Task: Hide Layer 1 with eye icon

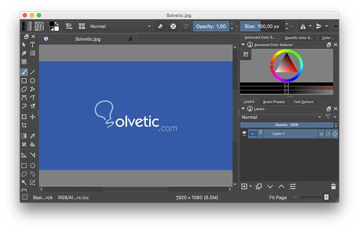Action: [x=244, y=134]
